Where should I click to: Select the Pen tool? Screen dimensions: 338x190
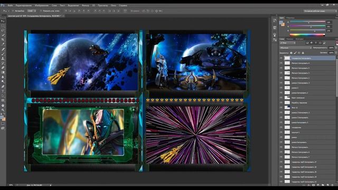coord(3,87)
